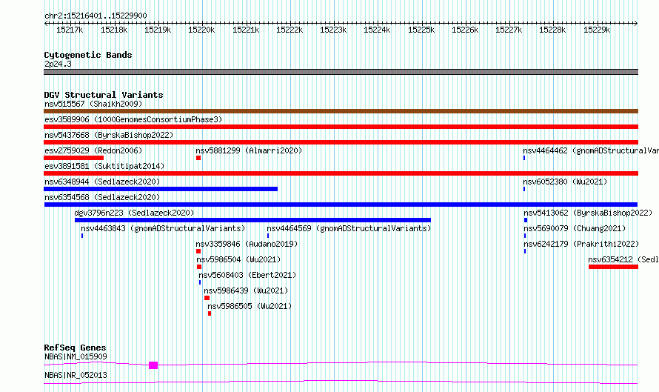Image resolution: width=659 pixels, height=392 pixels.
Task: Click the 15229k ruler position label
Action: pyautogui.click(x=598, y=30)
